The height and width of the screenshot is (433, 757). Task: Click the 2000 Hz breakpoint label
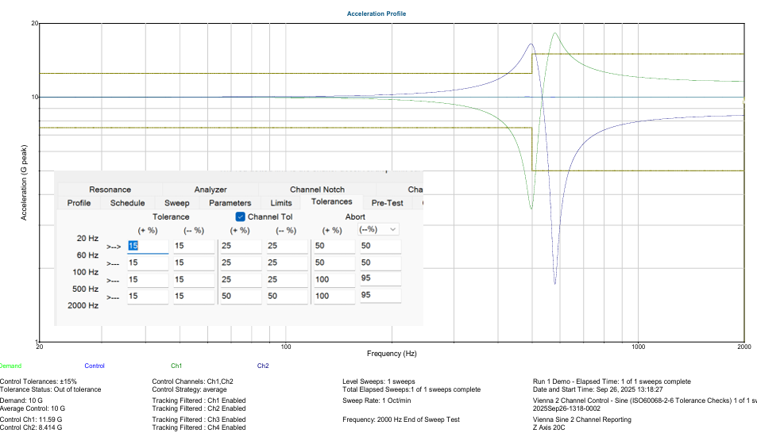tap(83, 305)
